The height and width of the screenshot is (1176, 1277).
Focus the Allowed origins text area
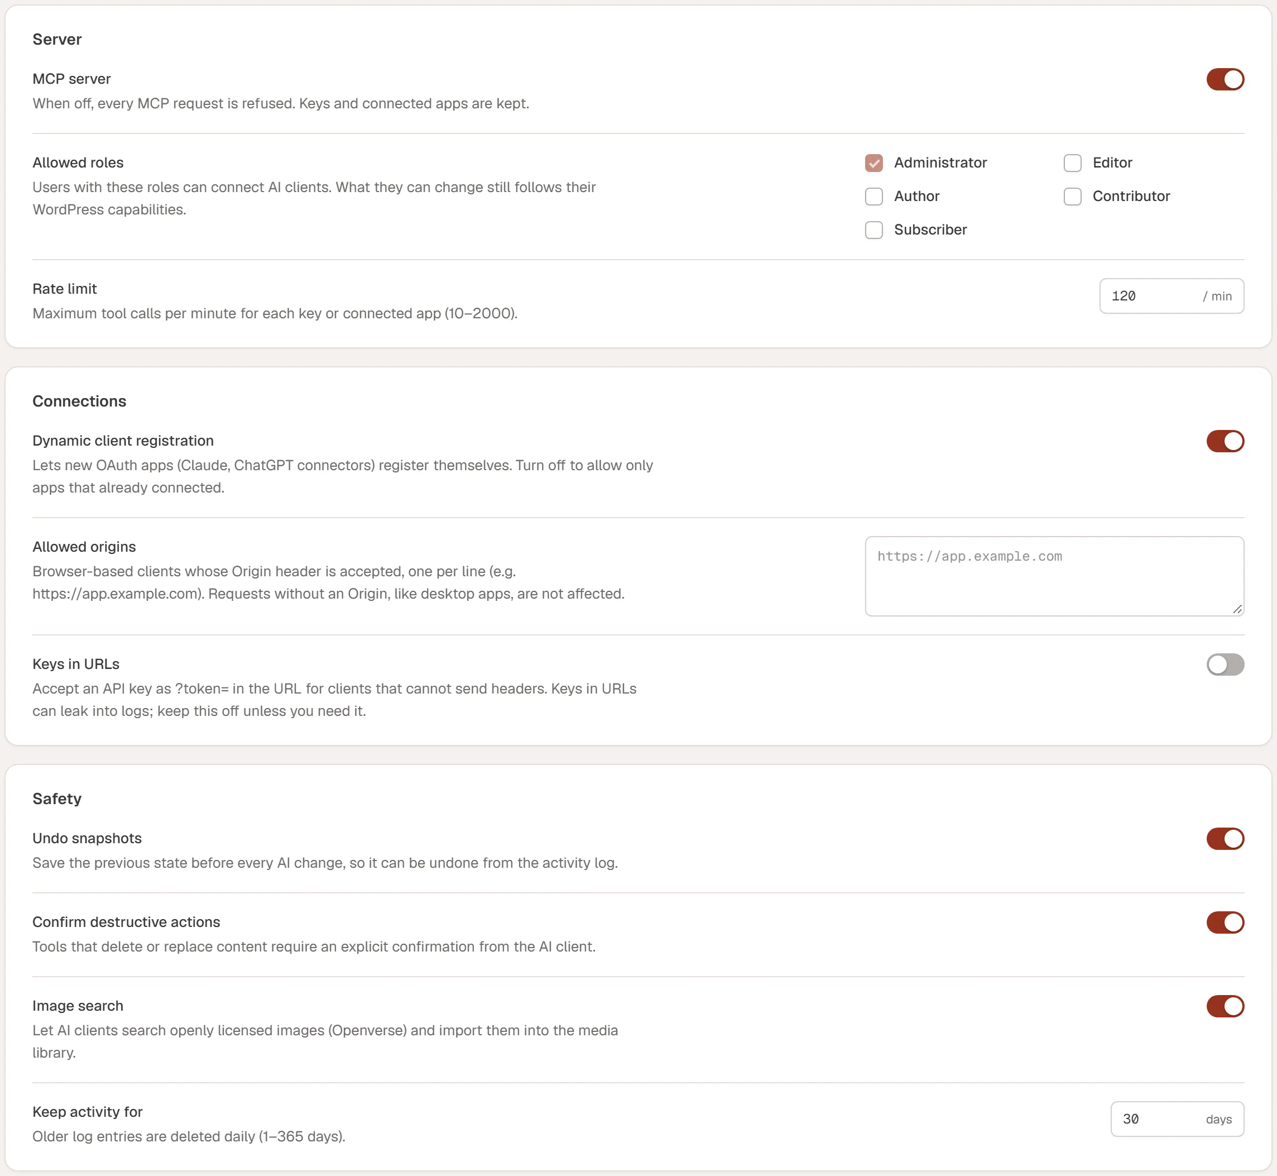[x=1054, y=576]
